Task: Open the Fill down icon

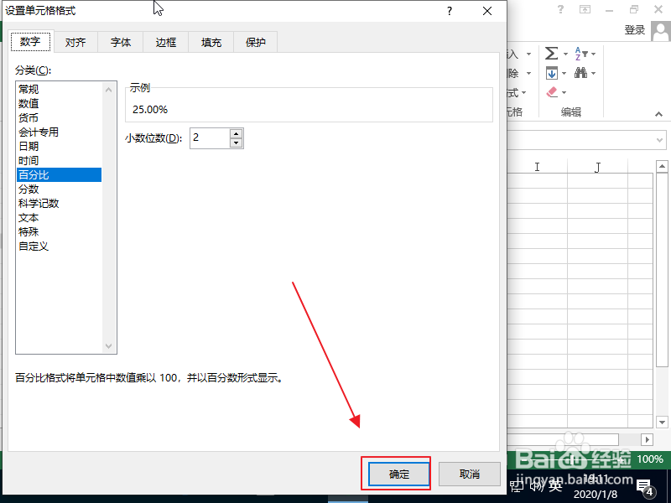Action: click(x=551, y=72)
